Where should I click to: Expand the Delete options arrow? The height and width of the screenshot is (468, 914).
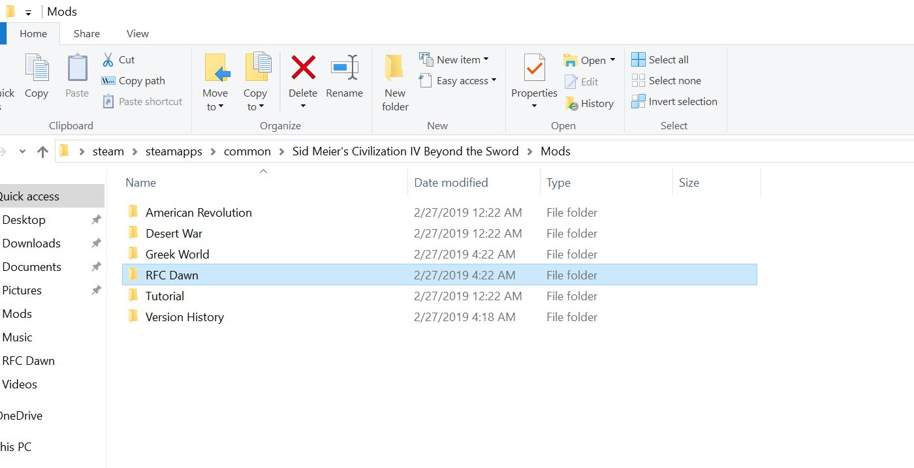(303, 106)
